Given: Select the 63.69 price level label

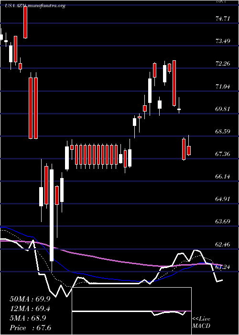Looking at the screenshot, I should 223,221.
